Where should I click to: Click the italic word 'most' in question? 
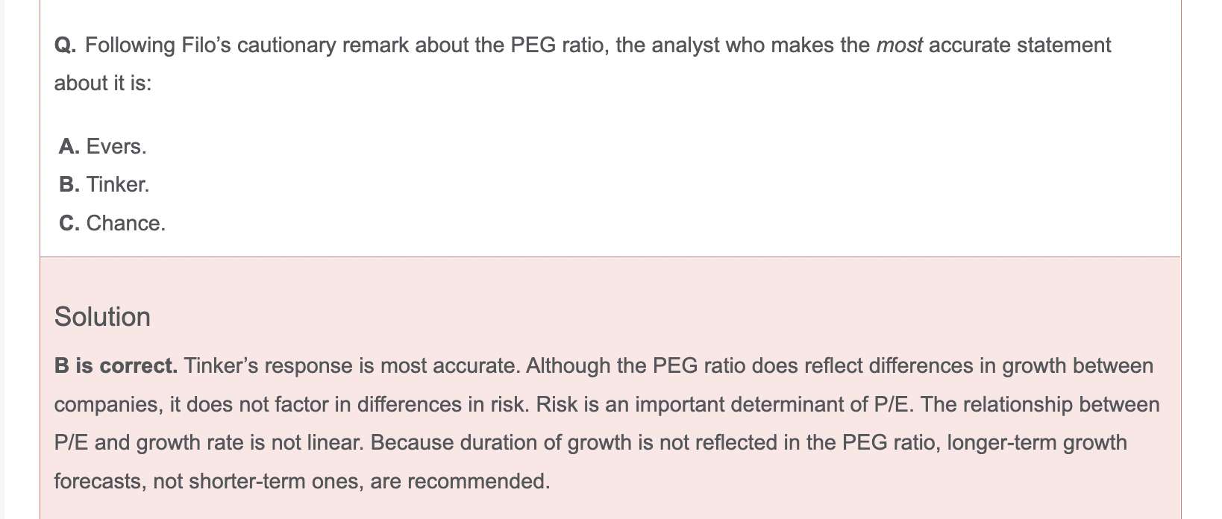pyautogui.click(x=899, y=45)
